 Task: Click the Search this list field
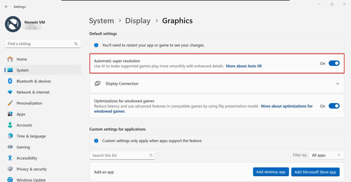(x=122, y=155)
